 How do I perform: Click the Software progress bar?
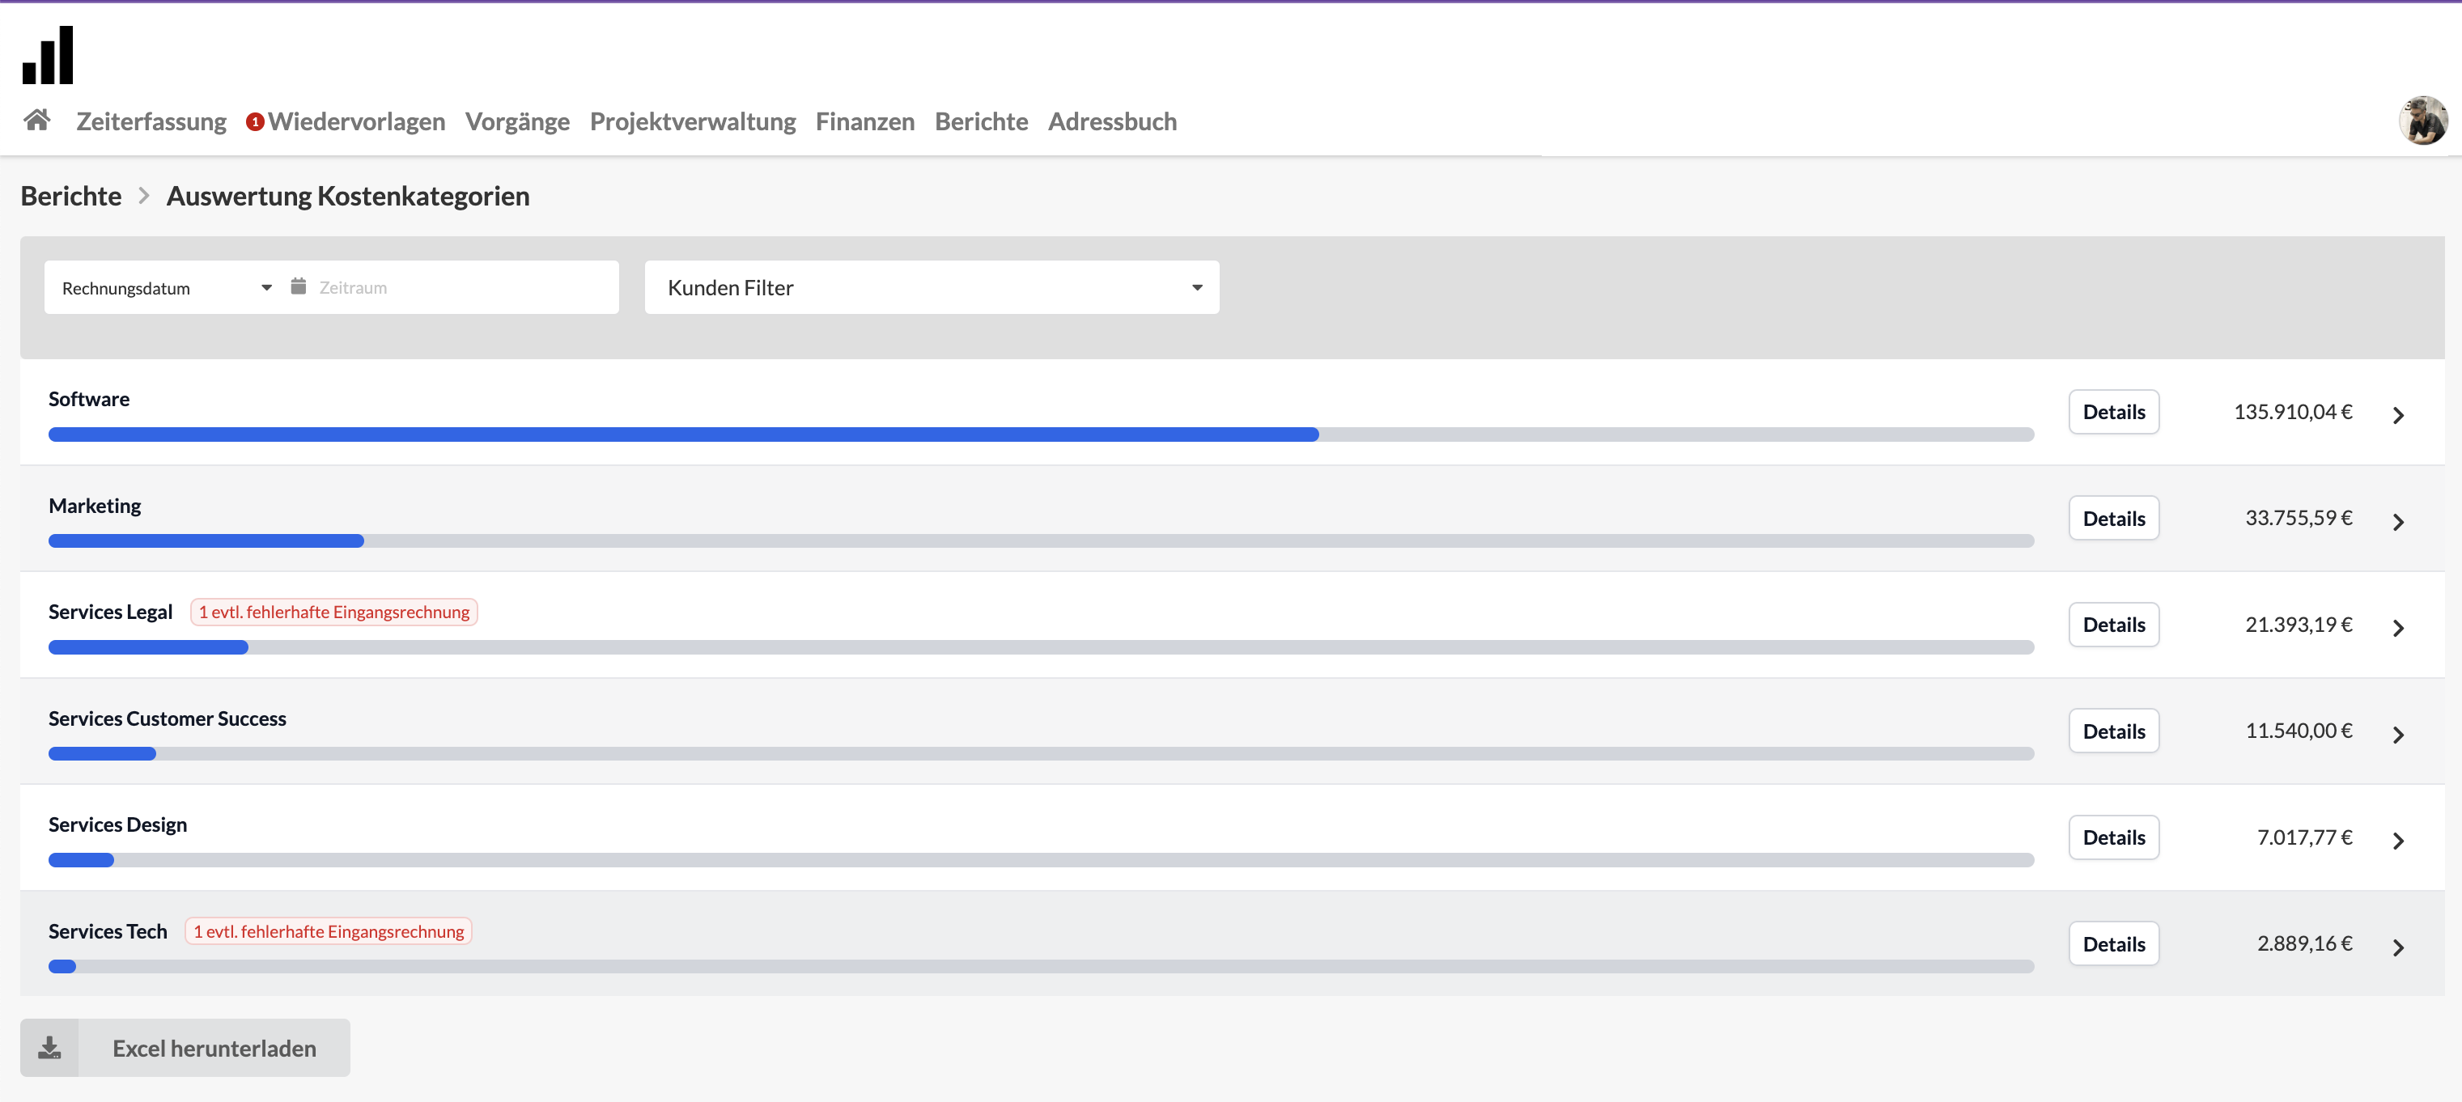[x=1041, y=434]
